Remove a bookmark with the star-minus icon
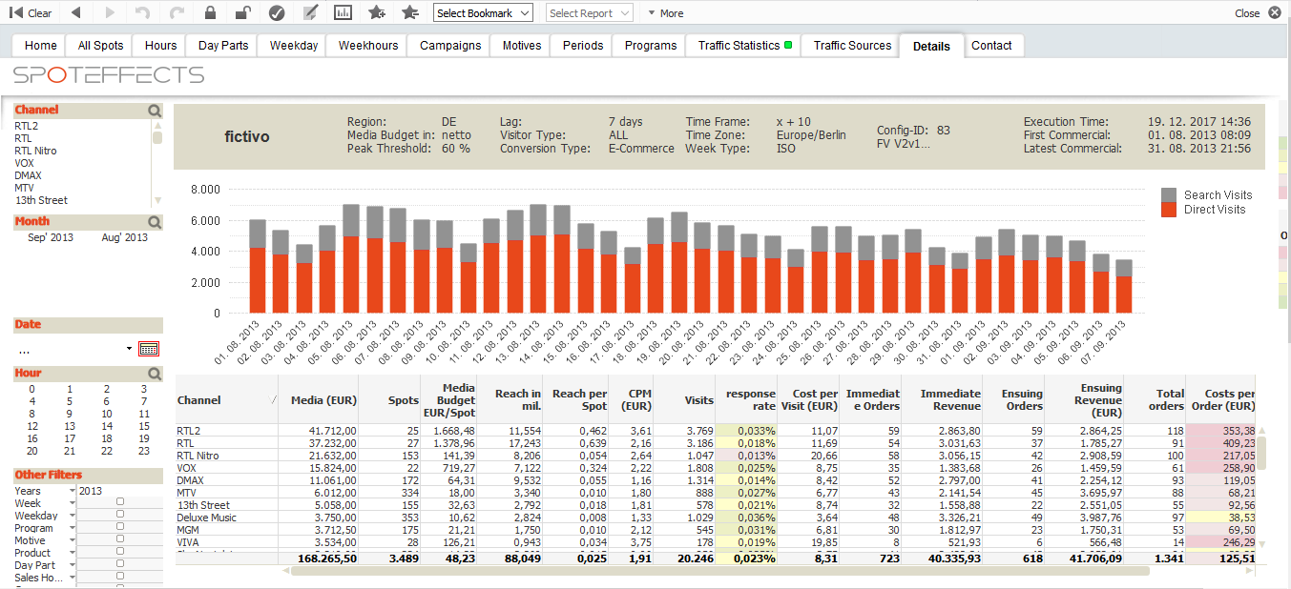 point(410,13)
